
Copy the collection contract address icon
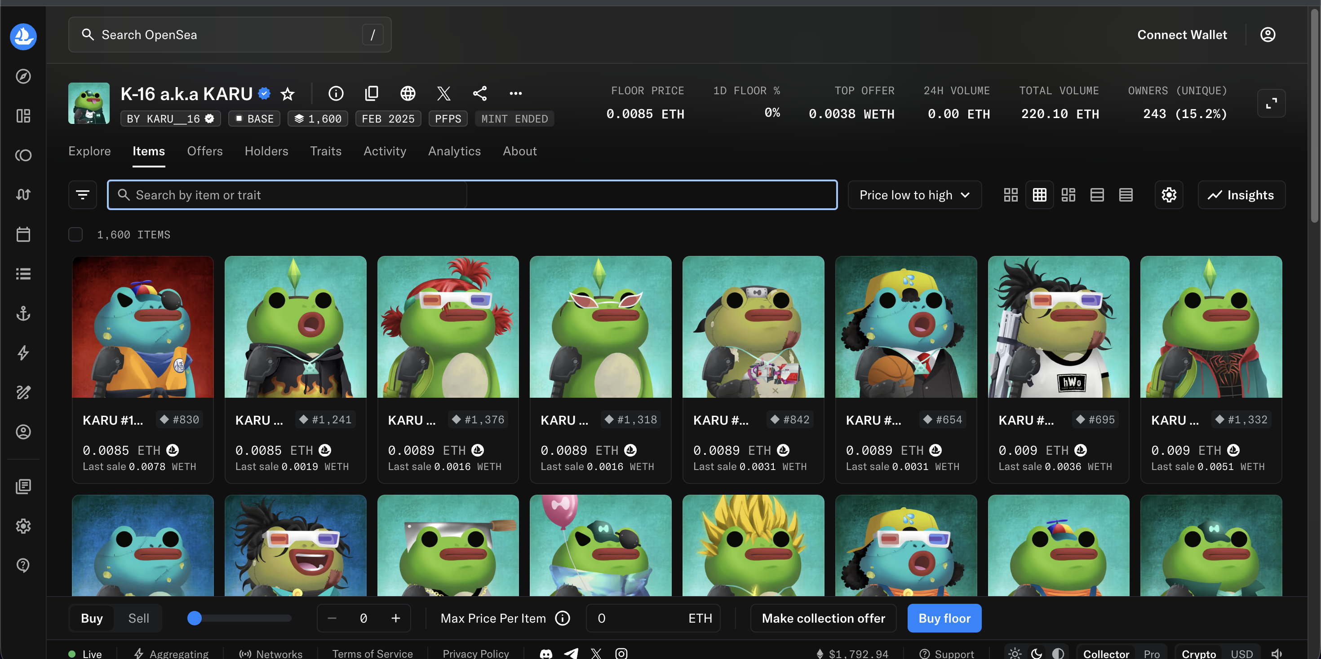[372, 93]
